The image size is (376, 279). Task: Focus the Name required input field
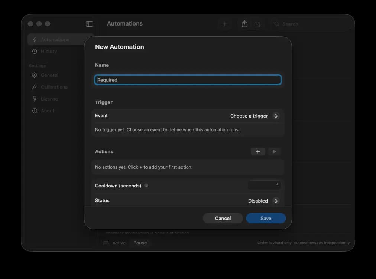[188, 80]
